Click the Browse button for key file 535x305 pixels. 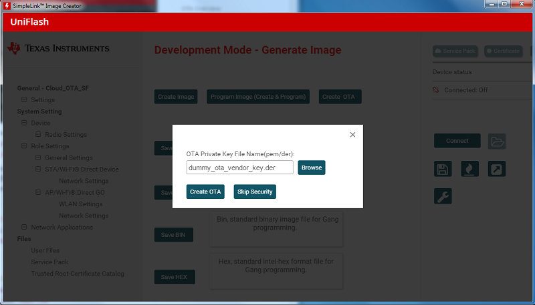(312, 168)
